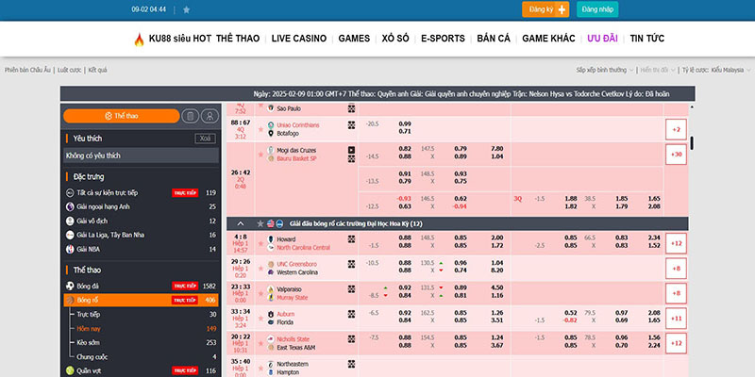Click the Đăng ký register button

coord(545,9)
